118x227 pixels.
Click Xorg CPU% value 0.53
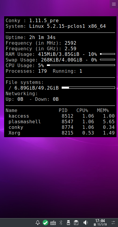pyautogui.click(x=88, y=133)
